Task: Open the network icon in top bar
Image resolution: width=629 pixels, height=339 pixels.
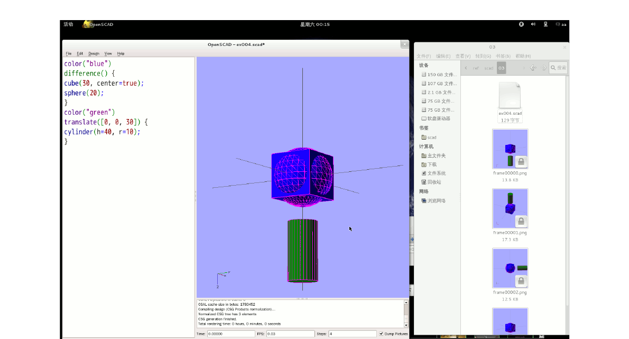Action: (545, 24)
